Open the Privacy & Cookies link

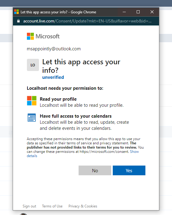[83, 206]
